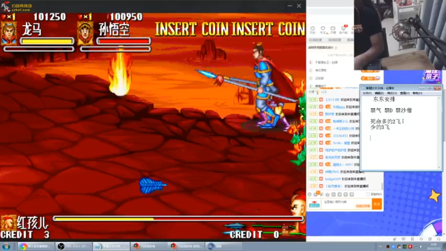Switch to the last round-icon taskbar item
The image size is (446, 251).
coord(224,246)
